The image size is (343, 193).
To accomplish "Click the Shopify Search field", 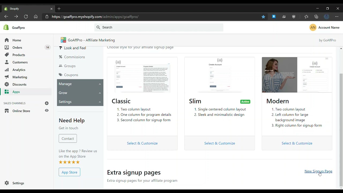I will 159,27.
